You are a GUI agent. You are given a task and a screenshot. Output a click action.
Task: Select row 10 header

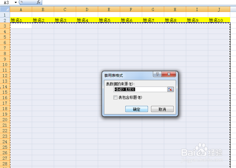(x=5, y=65)
